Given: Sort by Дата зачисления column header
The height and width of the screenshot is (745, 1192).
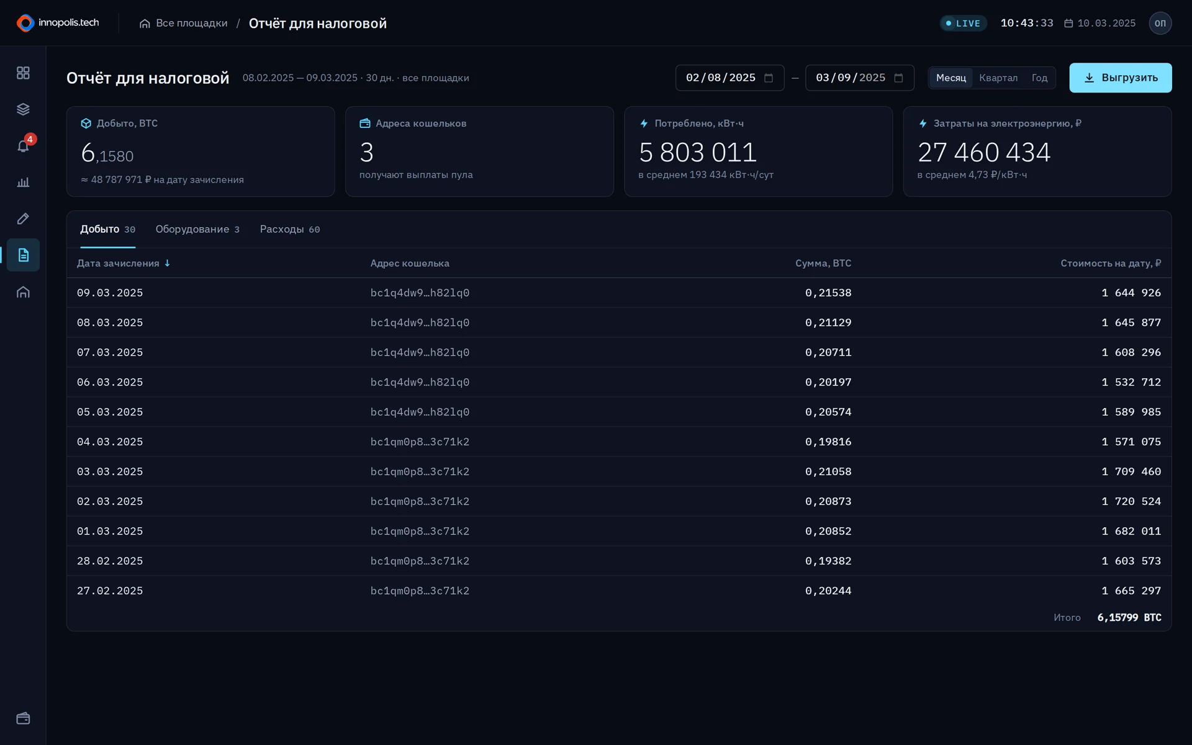Looking at the screenshot, I should click(x=124, y=263).
